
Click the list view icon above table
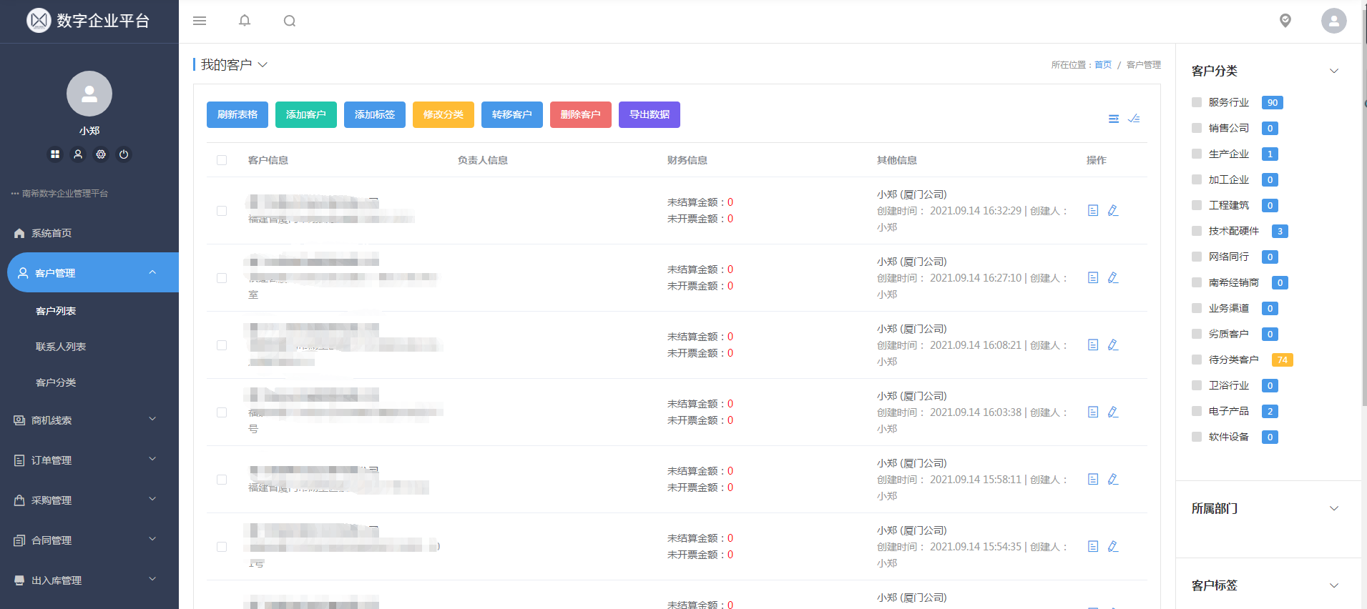(1113, 119)
